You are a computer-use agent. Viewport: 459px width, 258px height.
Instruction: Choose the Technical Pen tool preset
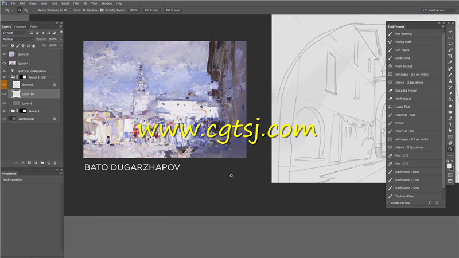click(414, 196)
